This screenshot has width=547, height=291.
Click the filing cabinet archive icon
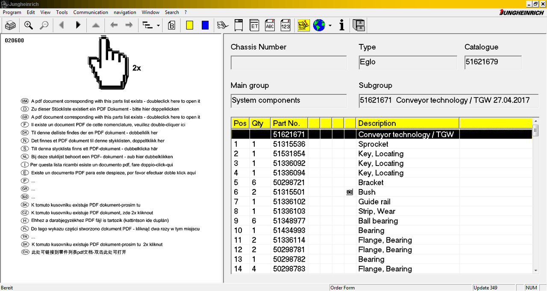pyautogui.click(x=359, y=26)
